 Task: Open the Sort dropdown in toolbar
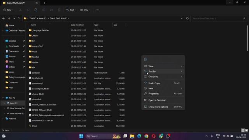(x=71, y=10)
